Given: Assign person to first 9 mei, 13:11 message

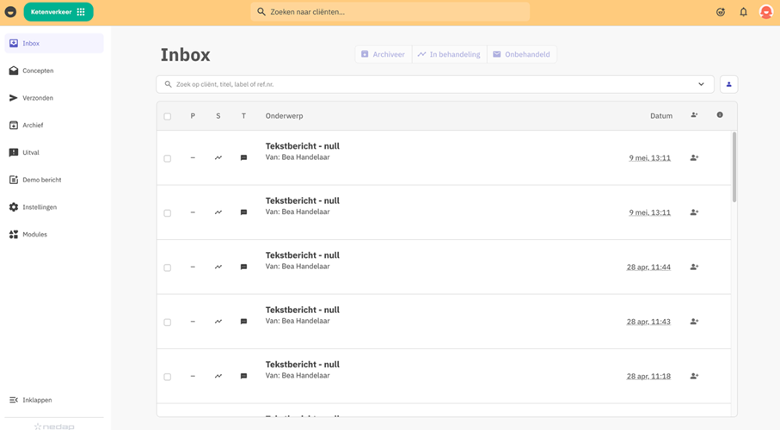Looking at the screenshot, I should click(694, 157).
